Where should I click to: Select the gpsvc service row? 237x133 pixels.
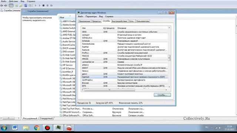pyautogui.click(x=124, y=74)
